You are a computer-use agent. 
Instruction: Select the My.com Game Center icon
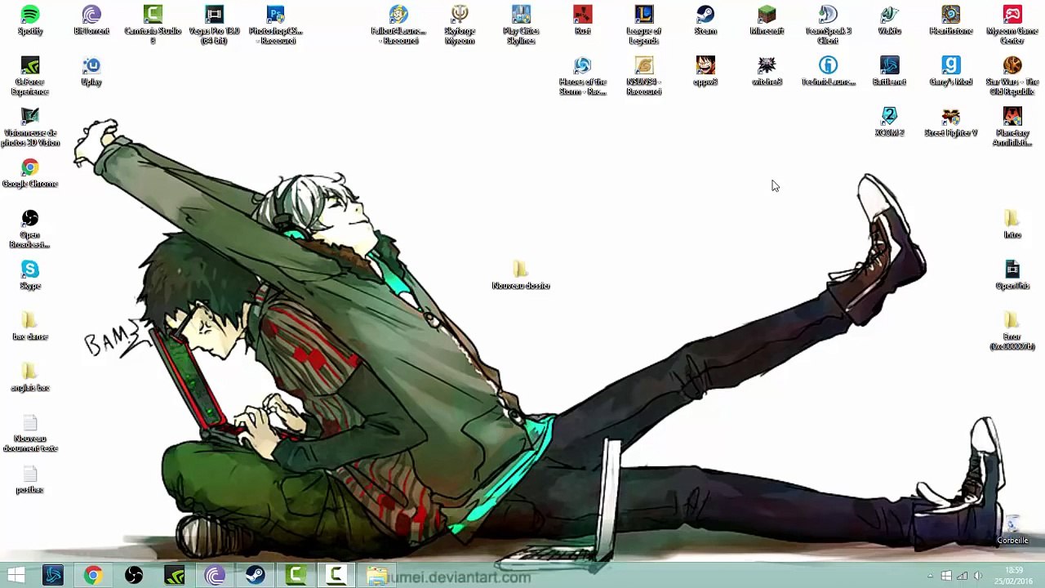(x=1012, y=24)
